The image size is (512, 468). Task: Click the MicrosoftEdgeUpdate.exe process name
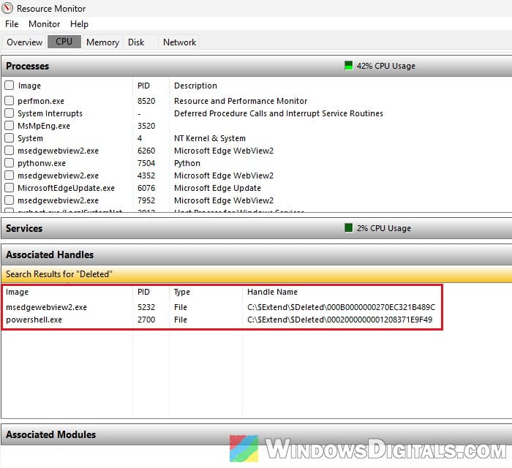coord(67,188)
